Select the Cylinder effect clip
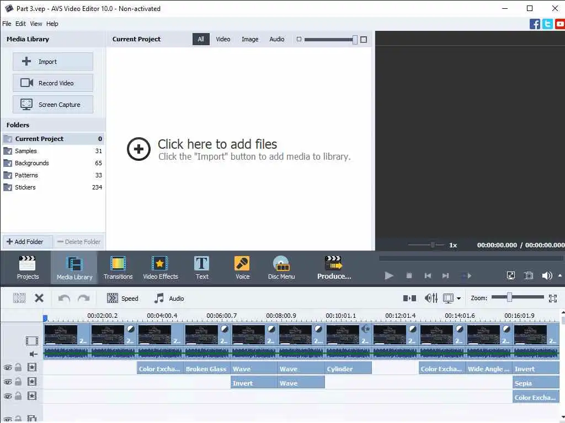Viewport: 565px width, 423px height. [x=348, y=368]
